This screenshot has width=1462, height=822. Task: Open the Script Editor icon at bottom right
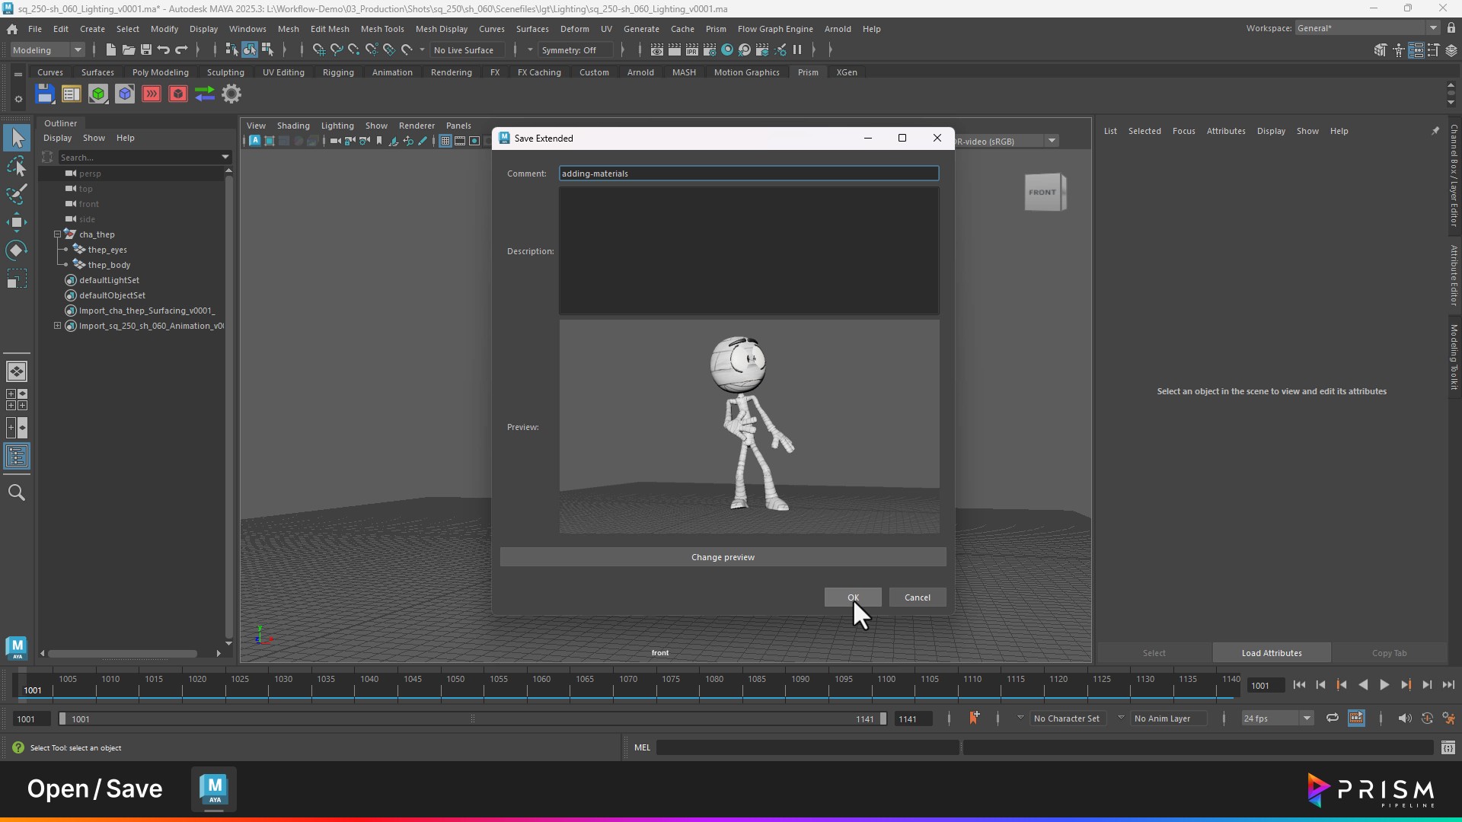[1448, 747]
